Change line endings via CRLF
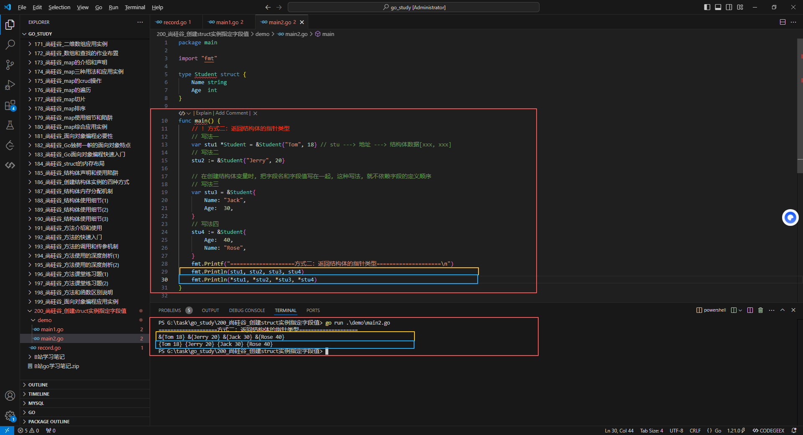The image size is (803, 435). 695,430
